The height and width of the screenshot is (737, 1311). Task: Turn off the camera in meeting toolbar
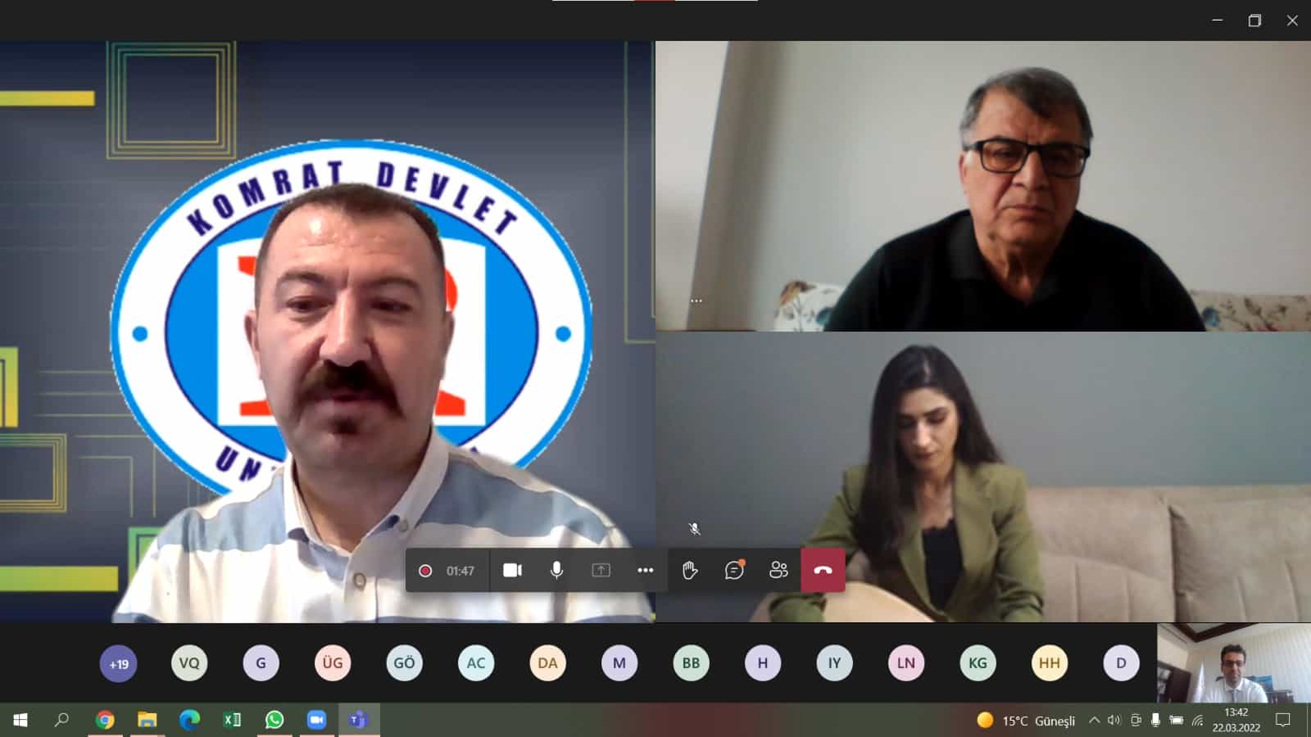(512, 570)
